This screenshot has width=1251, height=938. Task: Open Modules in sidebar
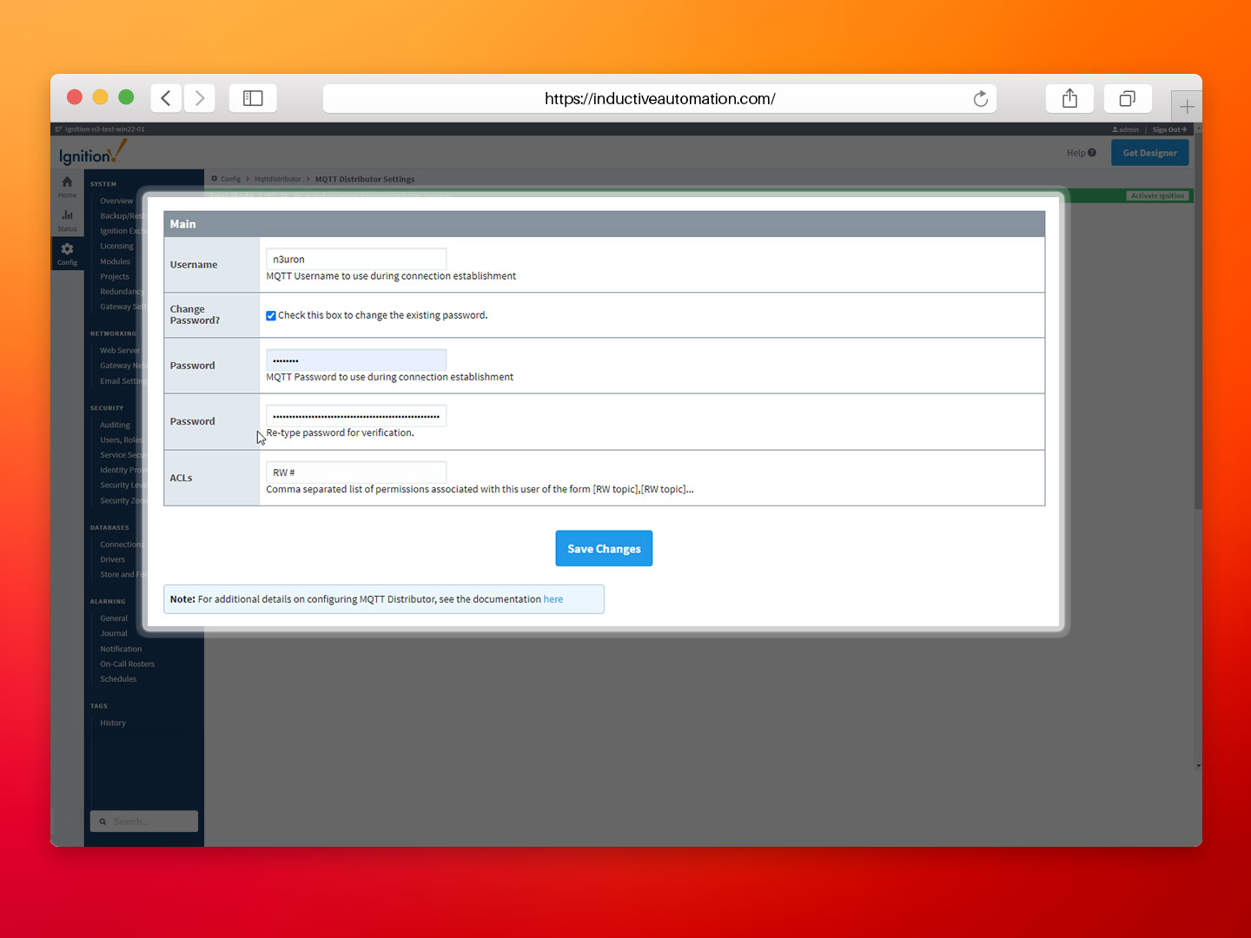coord(115,261)
